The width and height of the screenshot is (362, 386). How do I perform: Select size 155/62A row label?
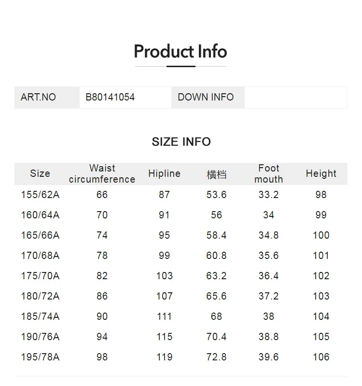(41, 195)
